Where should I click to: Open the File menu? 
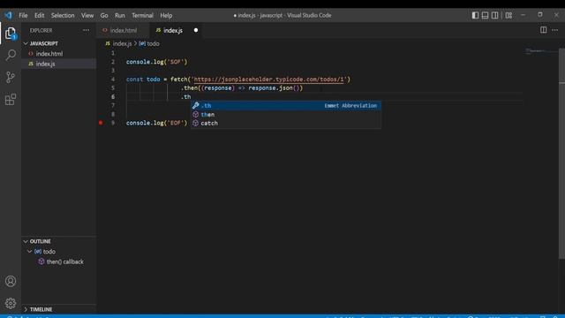click(23, 16)
